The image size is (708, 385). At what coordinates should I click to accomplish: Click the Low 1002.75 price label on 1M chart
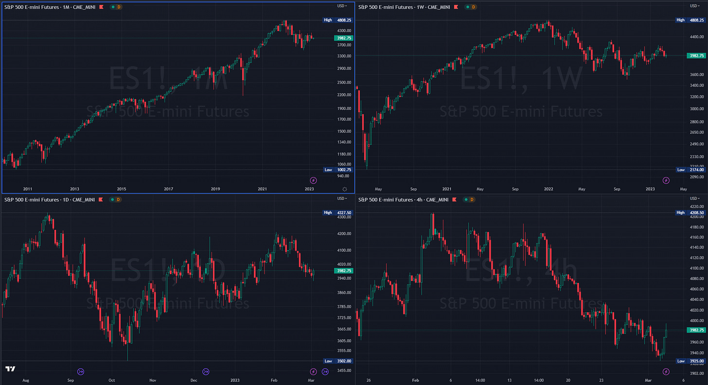(338, 170)
